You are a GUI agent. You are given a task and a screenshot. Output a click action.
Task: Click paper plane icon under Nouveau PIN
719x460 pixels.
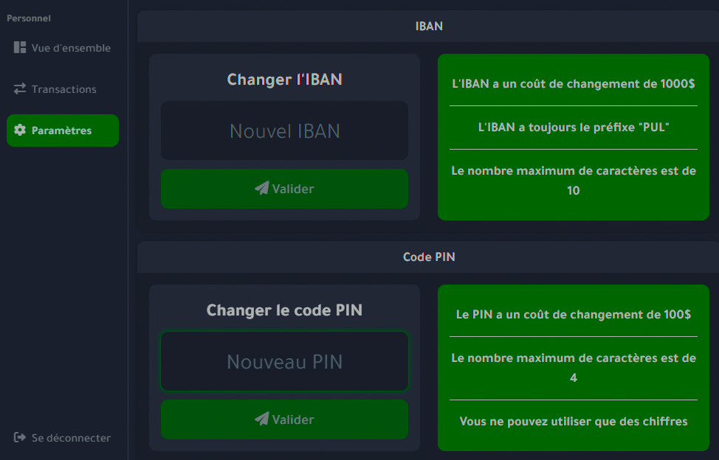(261, 419)
